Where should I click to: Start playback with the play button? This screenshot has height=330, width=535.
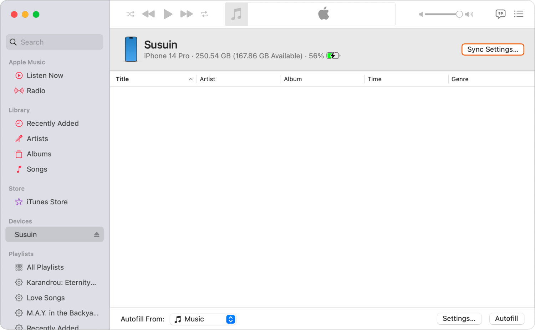coord(168,14)
